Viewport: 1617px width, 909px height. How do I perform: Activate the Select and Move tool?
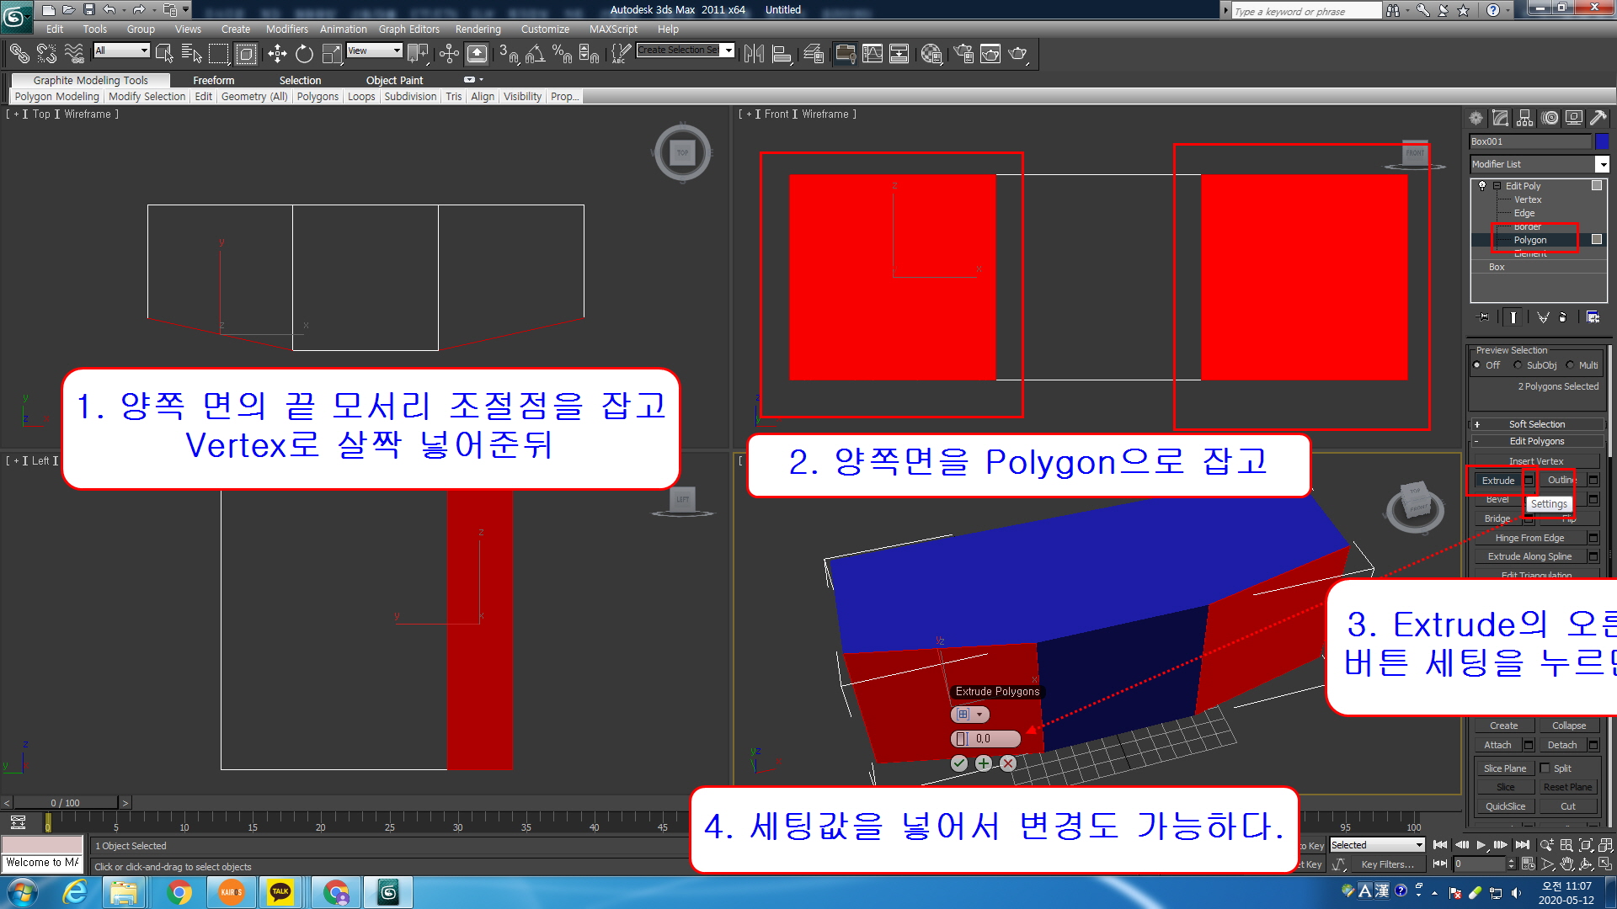pyautogui.click(x=277, y=54)
